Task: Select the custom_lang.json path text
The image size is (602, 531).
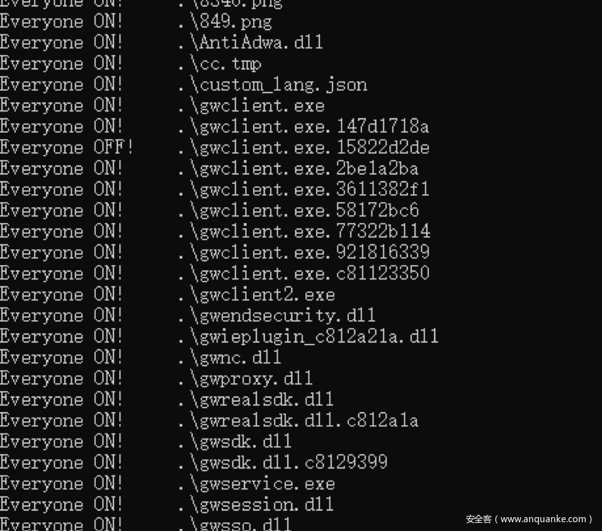Action: [272, 85]
